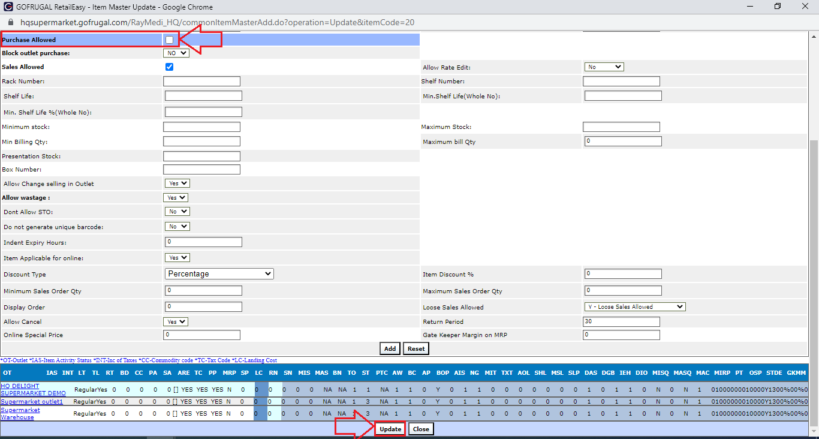The width and height of the screenshot is (819, 439).
Task: Click the Min.Shelf Life(Whole No) field
Action: click(623, 96)
